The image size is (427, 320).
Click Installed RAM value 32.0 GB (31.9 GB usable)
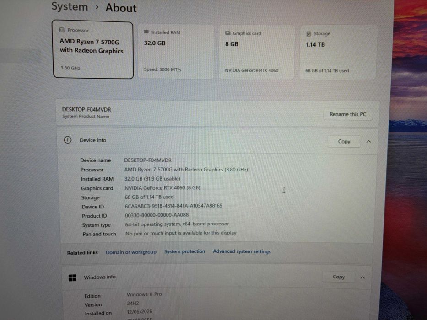tap(152, 179)
